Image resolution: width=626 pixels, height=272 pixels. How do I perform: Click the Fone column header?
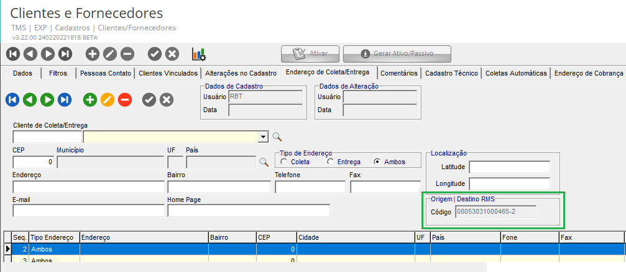[x=530, y=237]
